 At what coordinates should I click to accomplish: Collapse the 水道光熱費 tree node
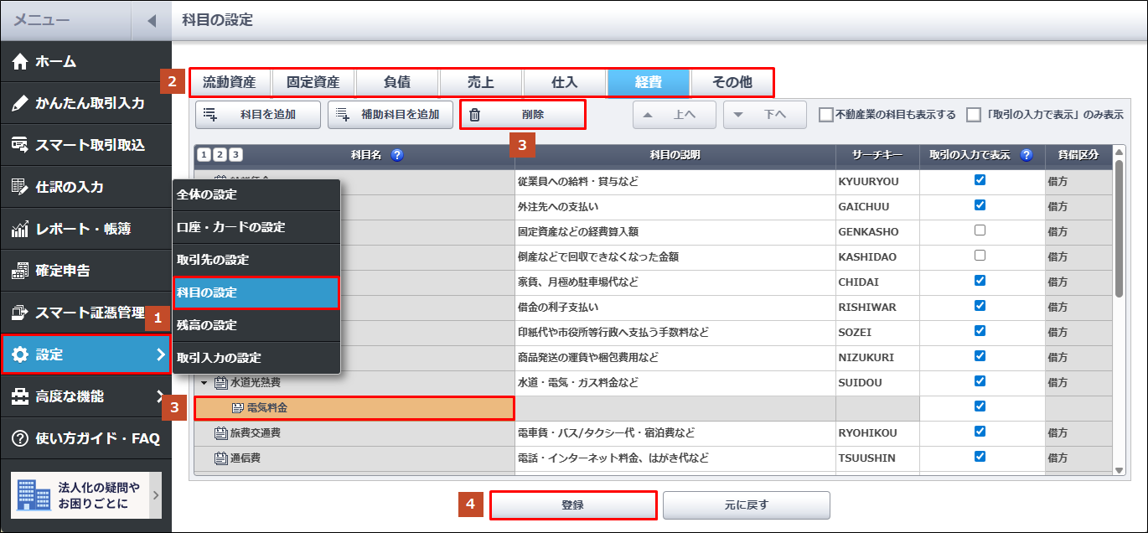(x=204, y=383)
